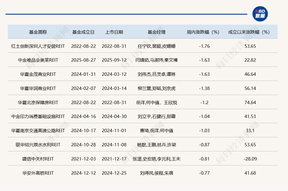Screen dimensions: 288x191
Task: Click the 华安外高桥REIT fund name
Action: click(x=38, y=173)
